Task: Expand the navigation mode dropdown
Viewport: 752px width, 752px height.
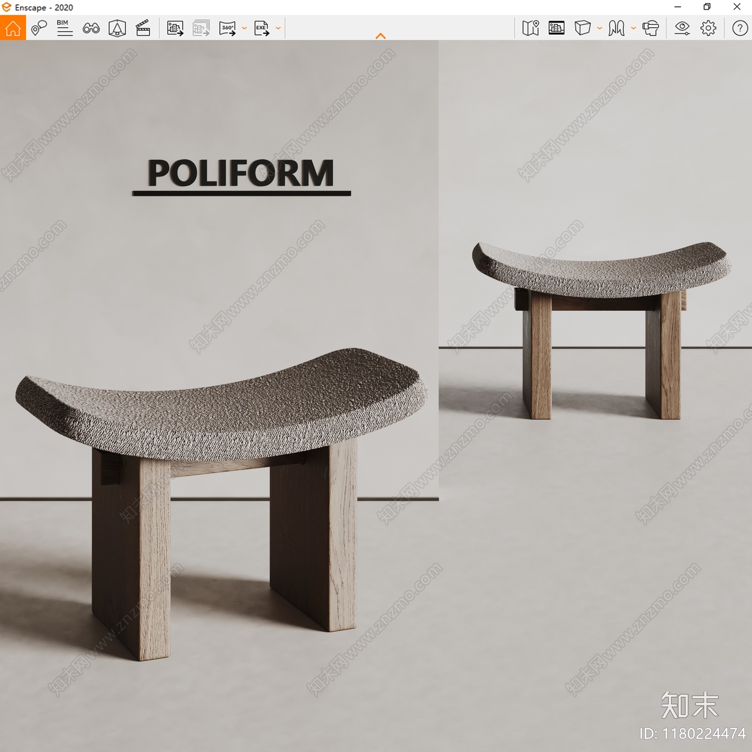Action: click(634, 28)
